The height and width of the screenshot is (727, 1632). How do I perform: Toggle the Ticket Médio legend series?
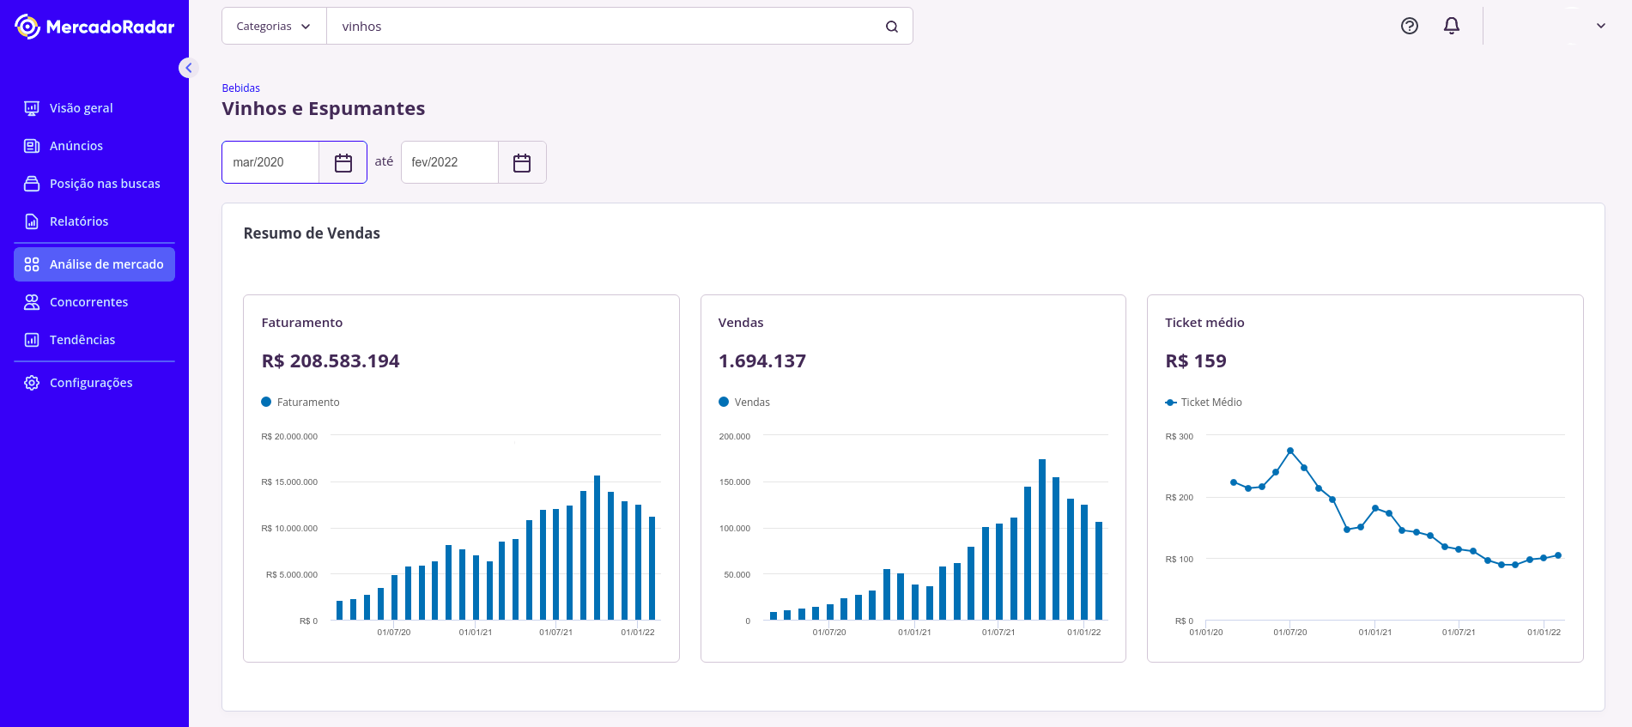coord(1204,402)
